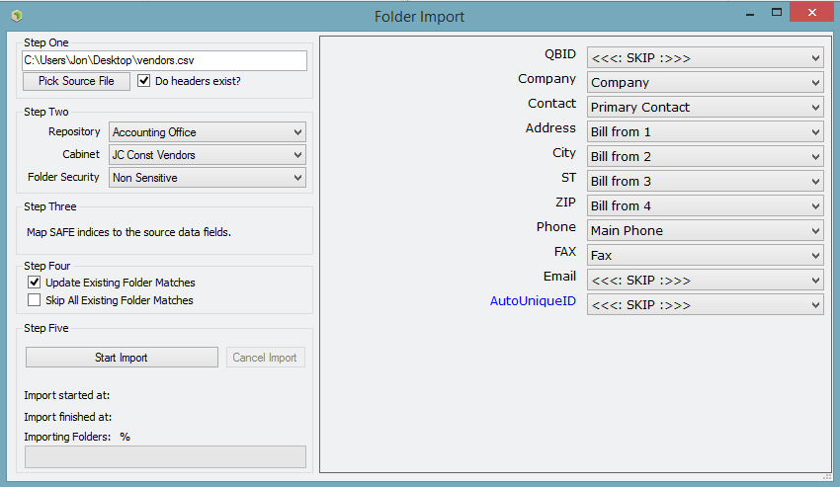The image size is (840, 487).
Task: Click the Start Import button
Action: (122, 358)
